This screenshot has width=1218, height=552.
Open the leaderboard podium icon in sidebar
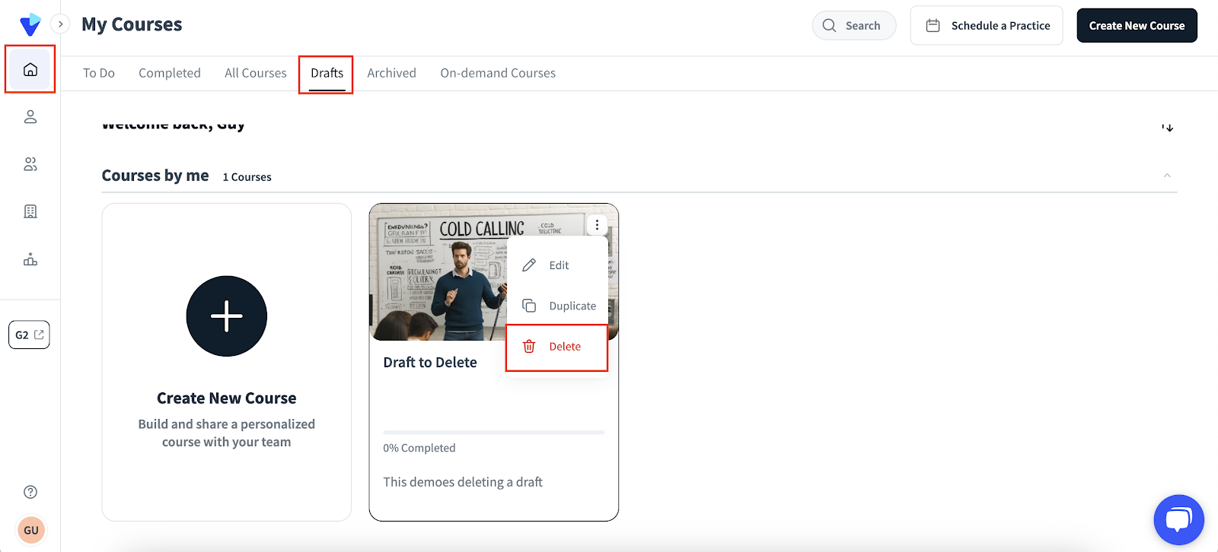(x=30, y=259)
